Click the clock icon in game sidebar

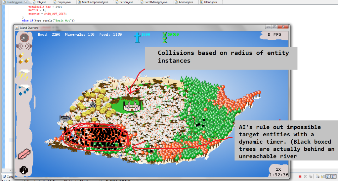[24, 38]
